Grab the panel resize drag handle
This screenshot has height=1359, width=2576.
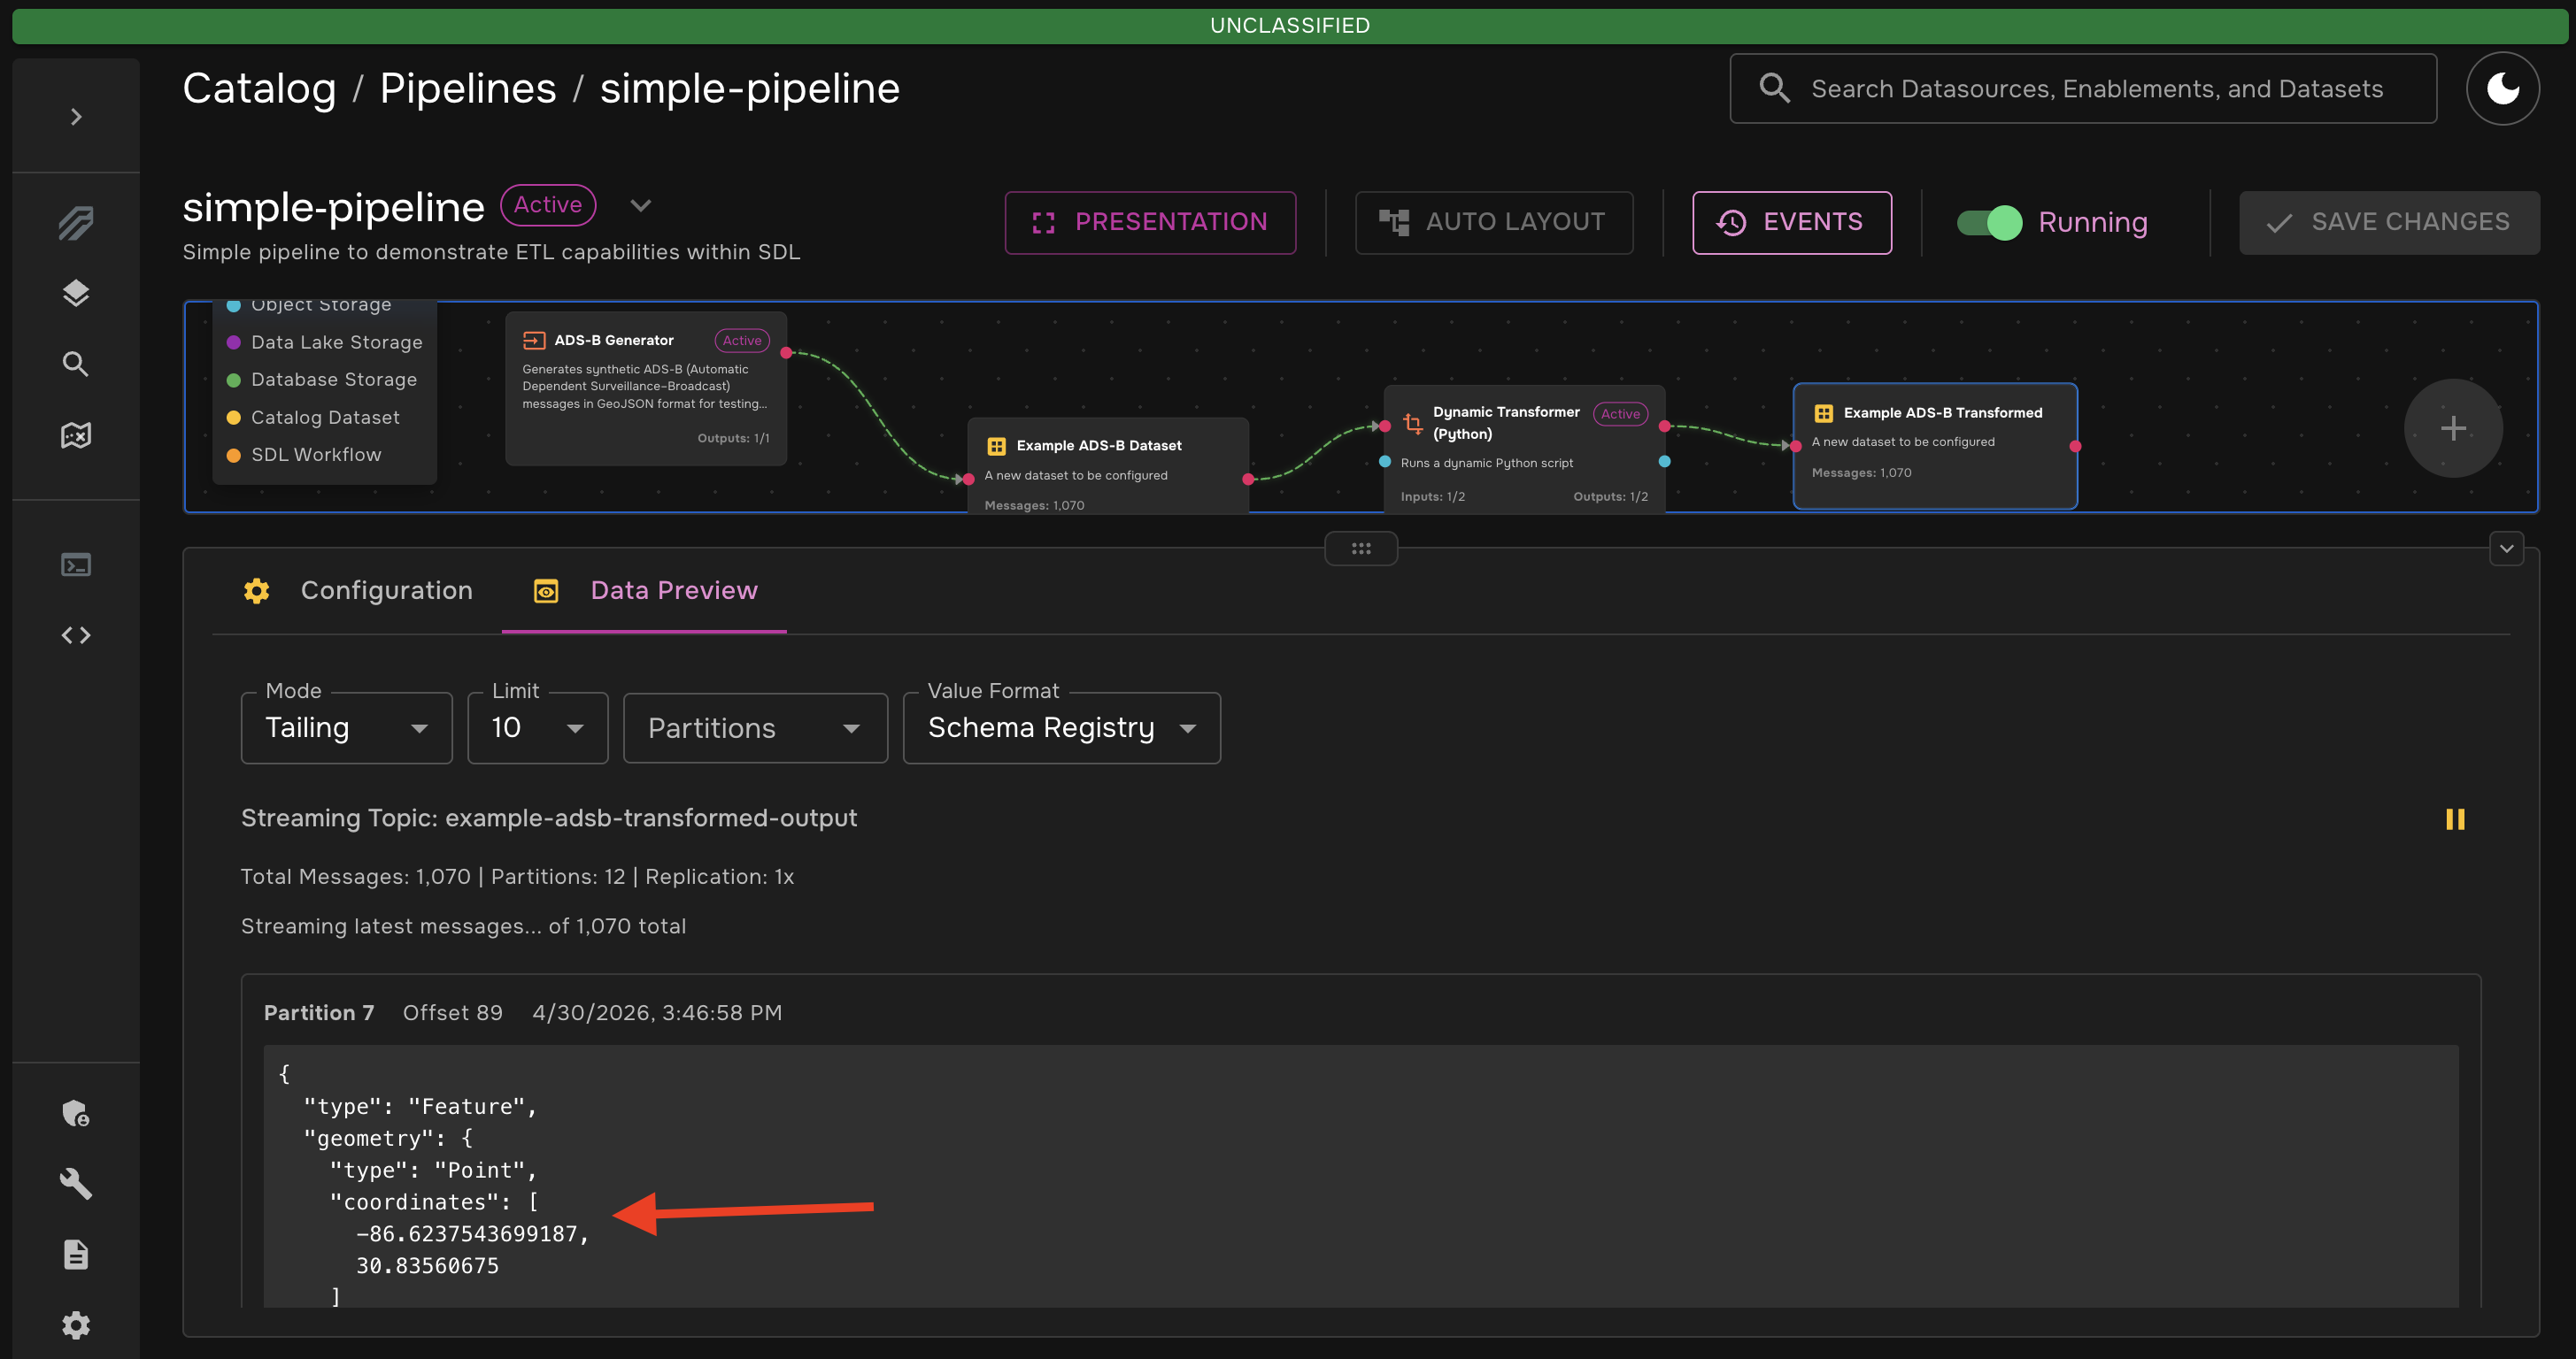(1361, 549)
